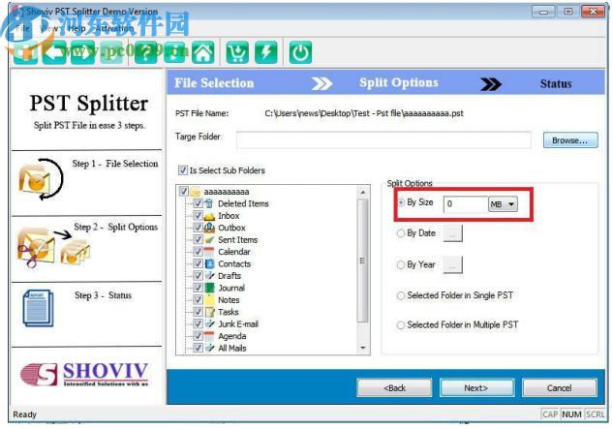Viewport: 613px width, 429px height.
Task: Click the Status wizard header
Action: click(556, 83)
